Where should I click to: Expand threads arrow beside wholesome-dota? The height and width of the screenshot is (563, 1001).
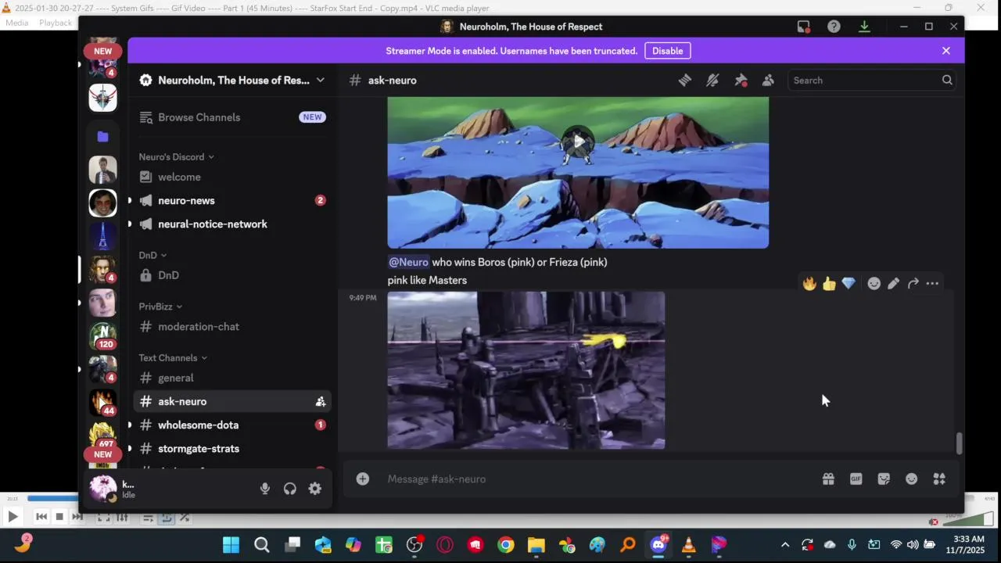130,425
